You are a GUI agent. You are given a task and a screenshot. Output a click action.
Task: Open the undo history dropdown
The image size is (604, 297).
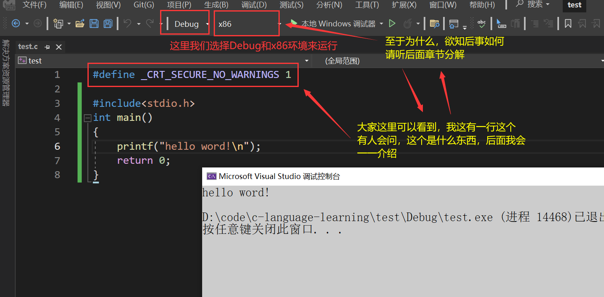(138, 24)
